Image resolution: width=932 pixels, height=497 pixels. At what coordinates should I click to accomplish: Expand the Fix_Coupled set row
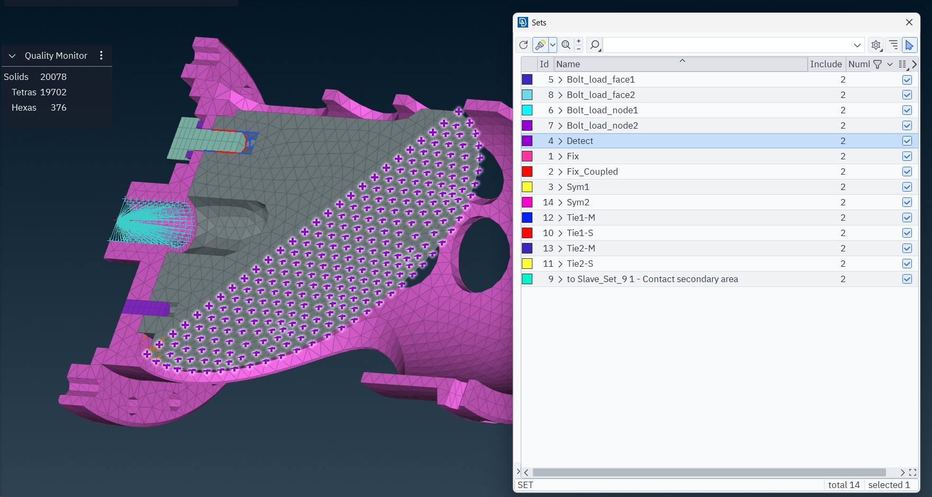pos(560,171)
